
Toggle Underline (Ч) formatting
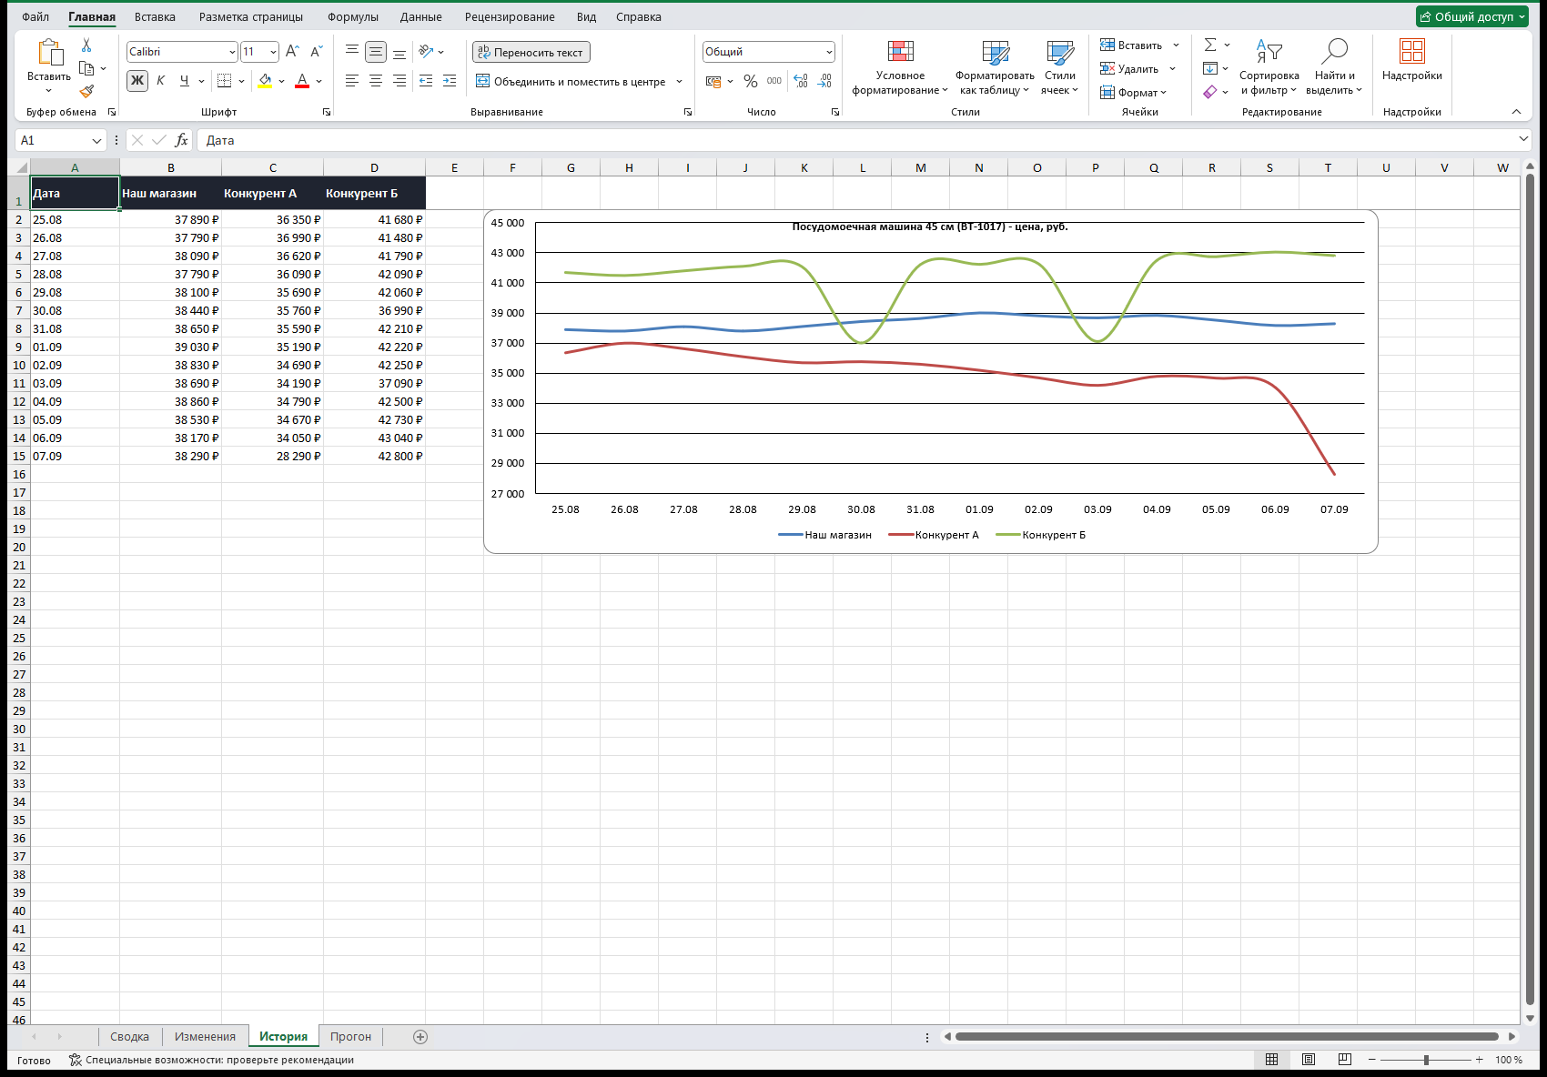185,81
